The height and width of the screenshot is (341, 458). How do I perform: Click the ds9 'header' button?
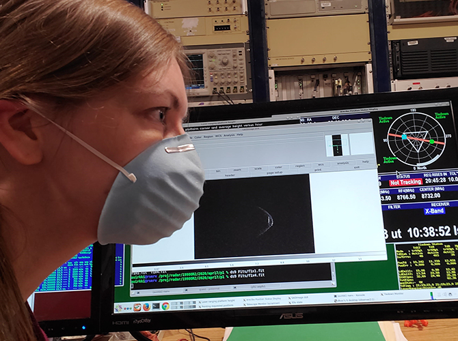tap(230, 175)
